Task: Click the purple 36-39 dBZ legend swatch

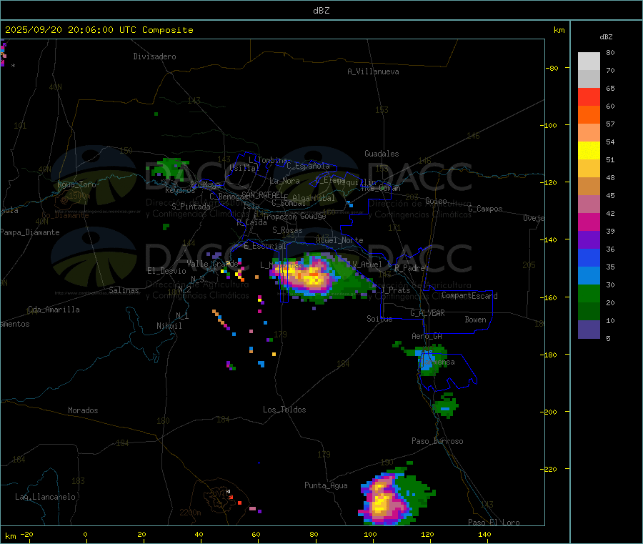Action: pyautogui.click(x=589, y=239)
